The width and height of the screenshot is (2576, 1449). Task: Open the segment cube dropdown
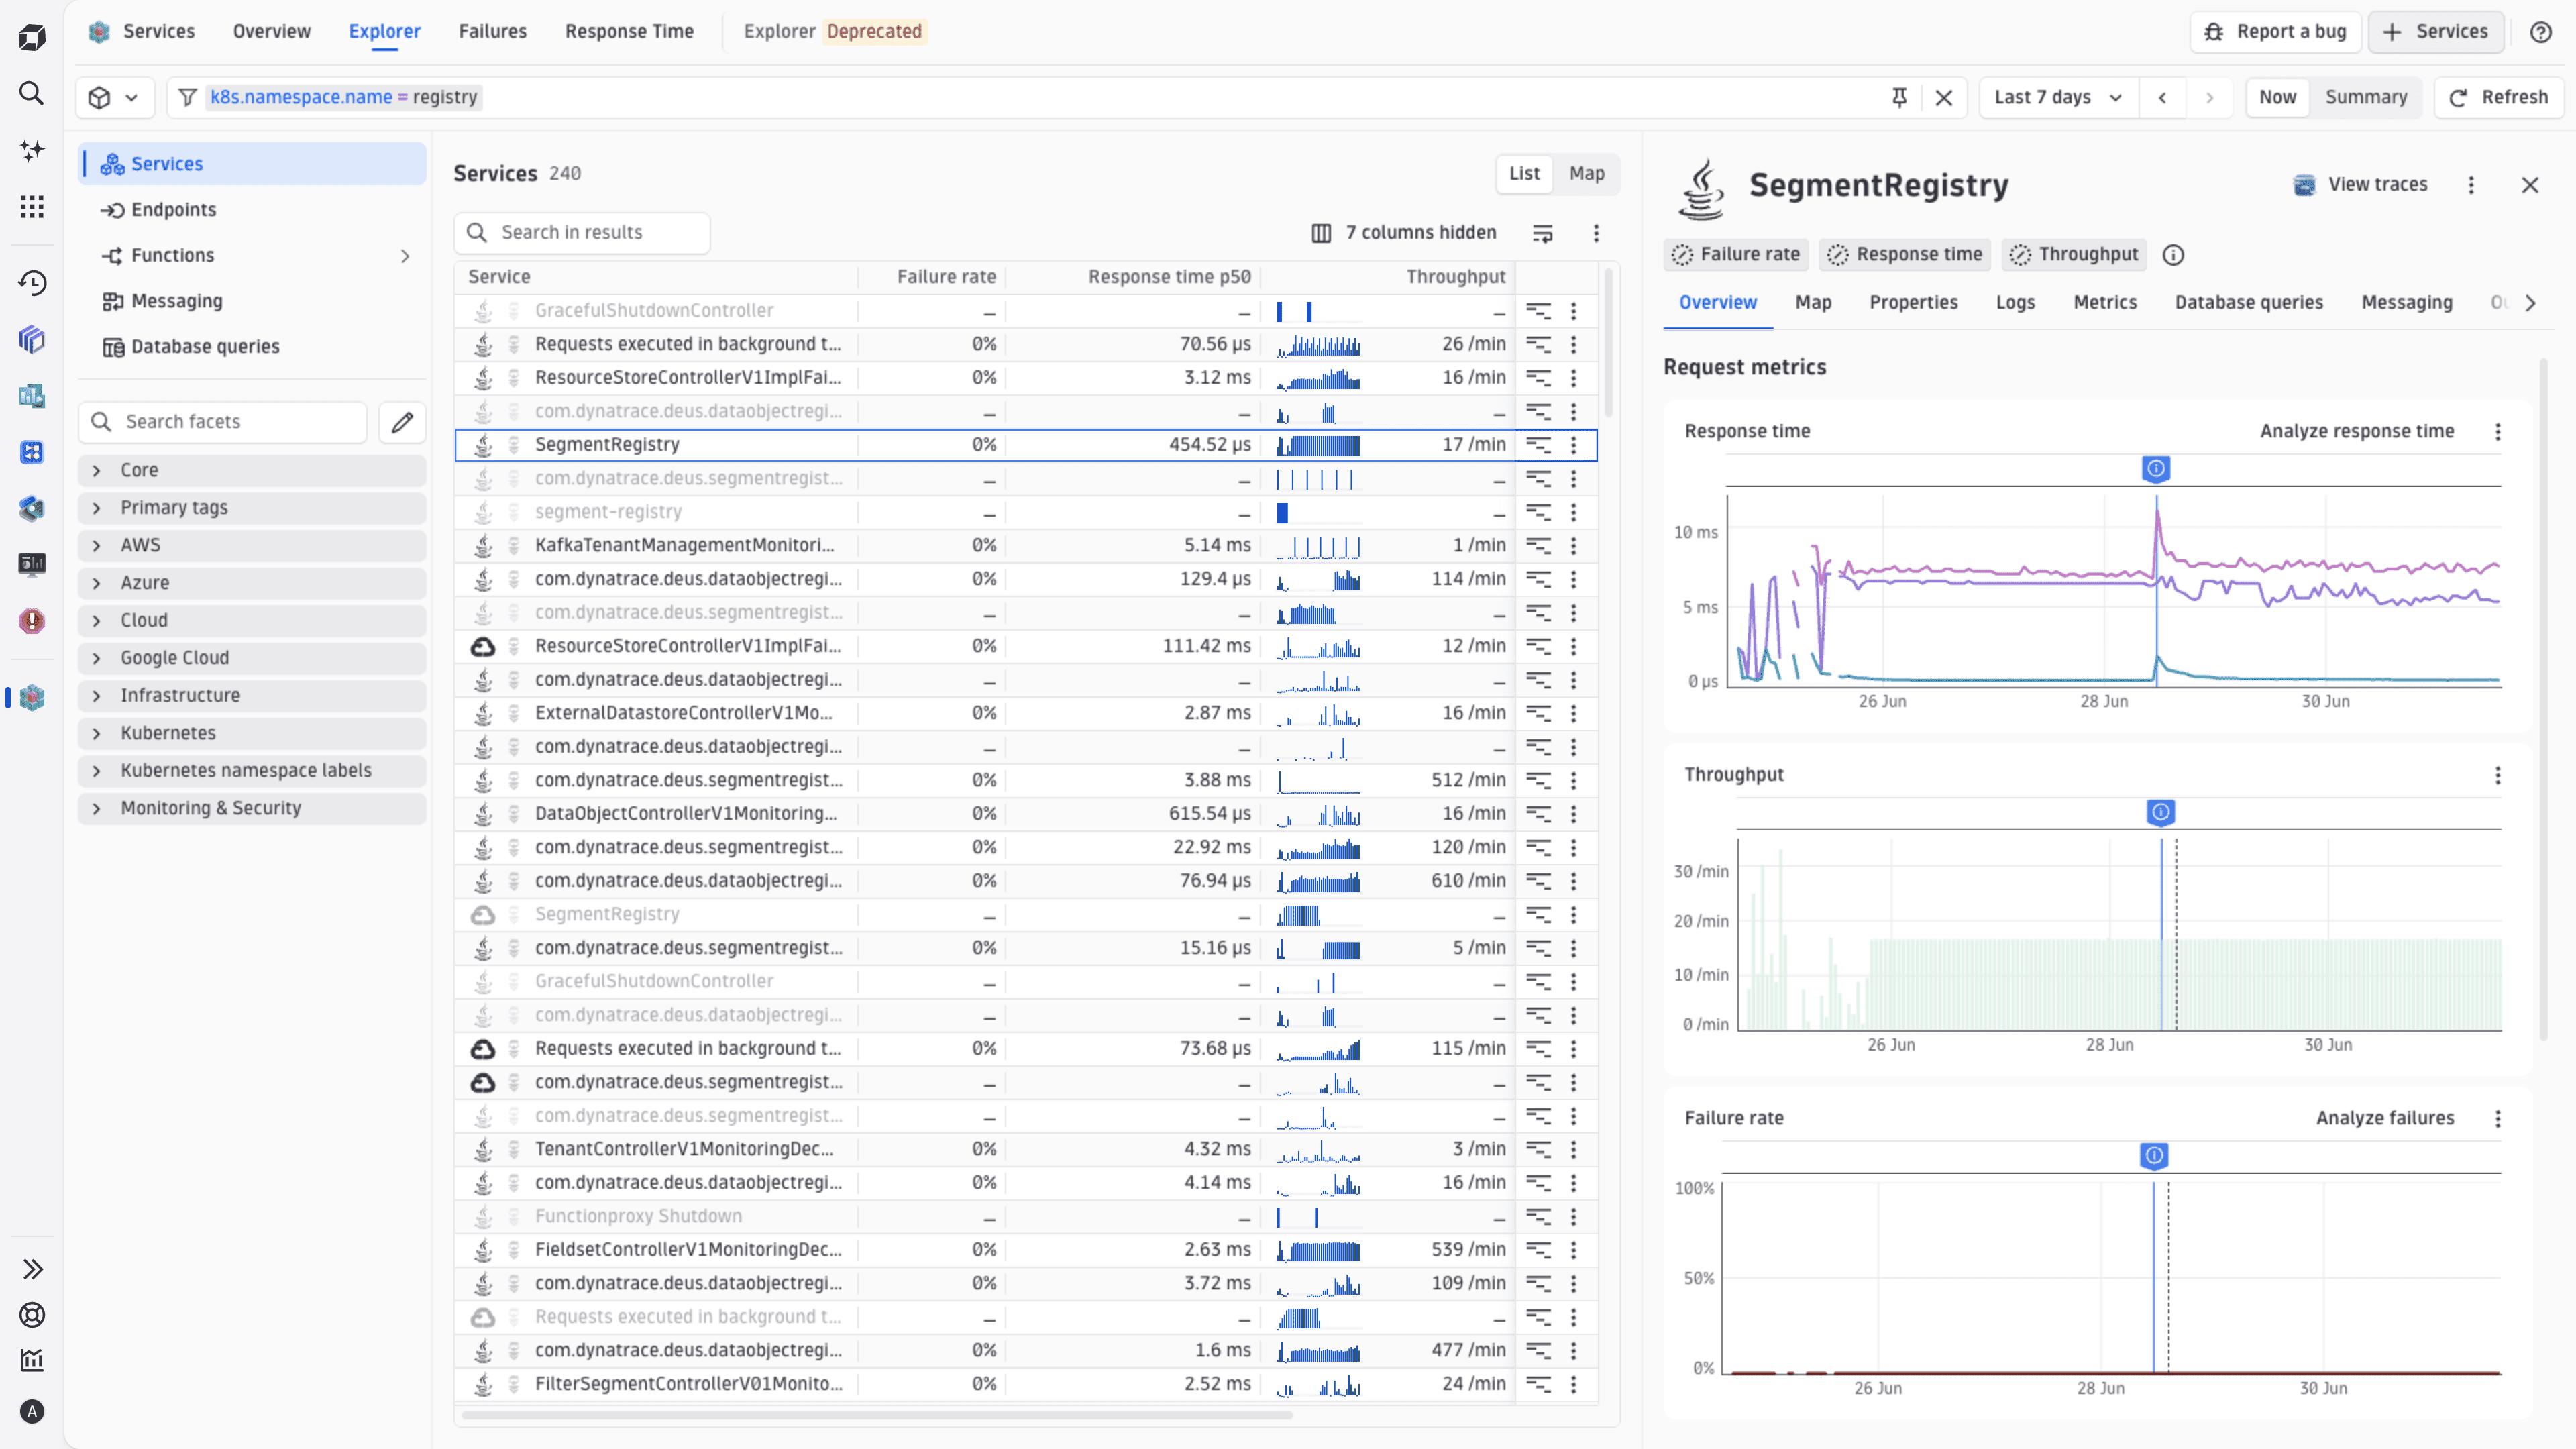[x=114, y=98]
